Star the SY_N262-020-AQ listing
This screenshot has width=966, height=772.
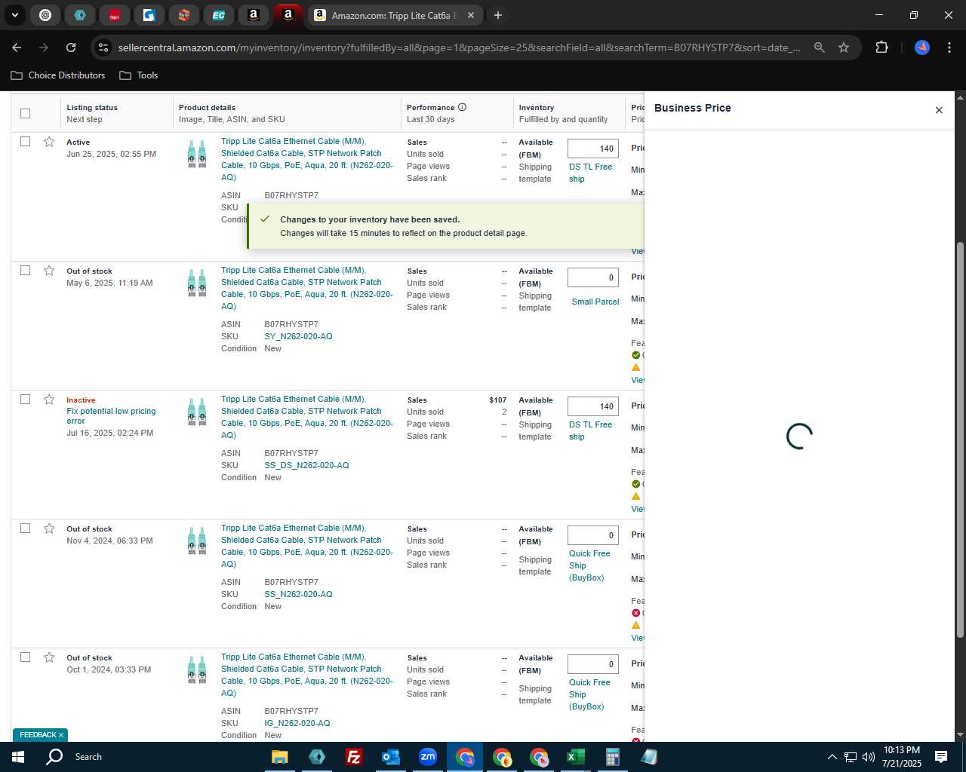click(x=49, y=271)
